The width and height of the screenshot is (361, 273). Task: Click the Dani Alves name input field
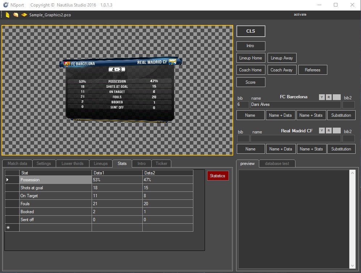pos(295,105)
